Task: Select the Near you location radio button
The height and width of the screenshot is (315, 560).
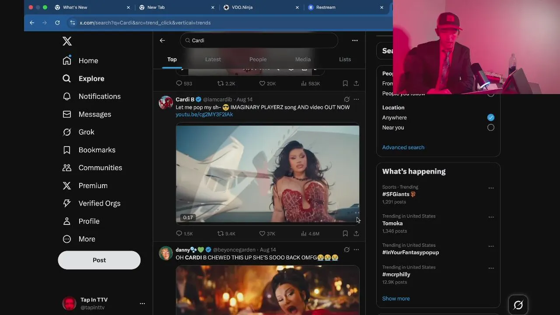Action: click(x=491, y=127)
